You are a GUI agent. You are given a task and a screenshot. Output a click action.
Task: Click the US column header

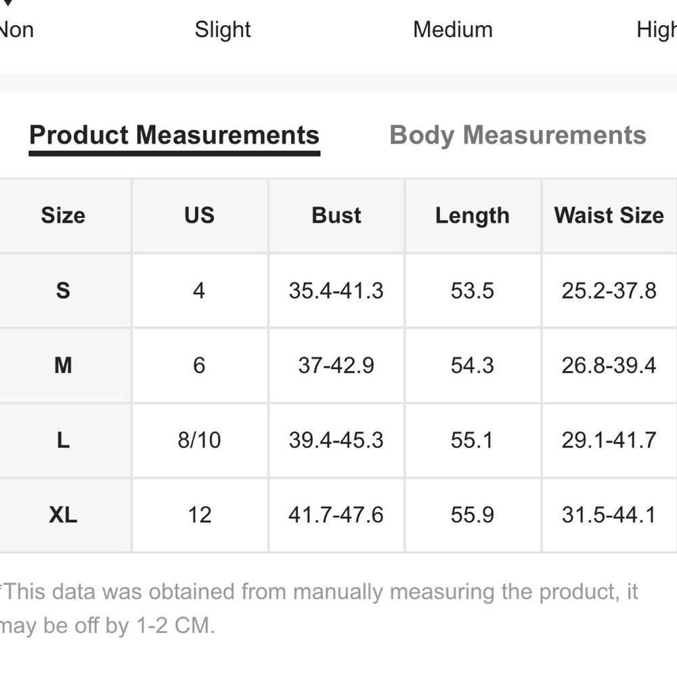[200, 215]
